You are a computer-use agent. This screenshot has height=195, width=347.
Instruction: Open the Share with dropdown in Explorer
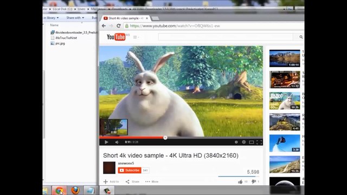(x=75, y=18)
